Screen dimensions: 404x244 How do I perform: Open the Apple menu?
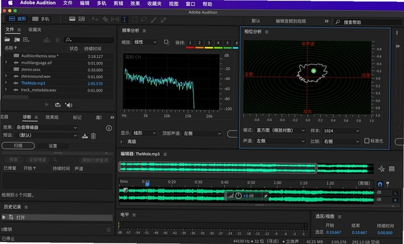pos(10,3)
